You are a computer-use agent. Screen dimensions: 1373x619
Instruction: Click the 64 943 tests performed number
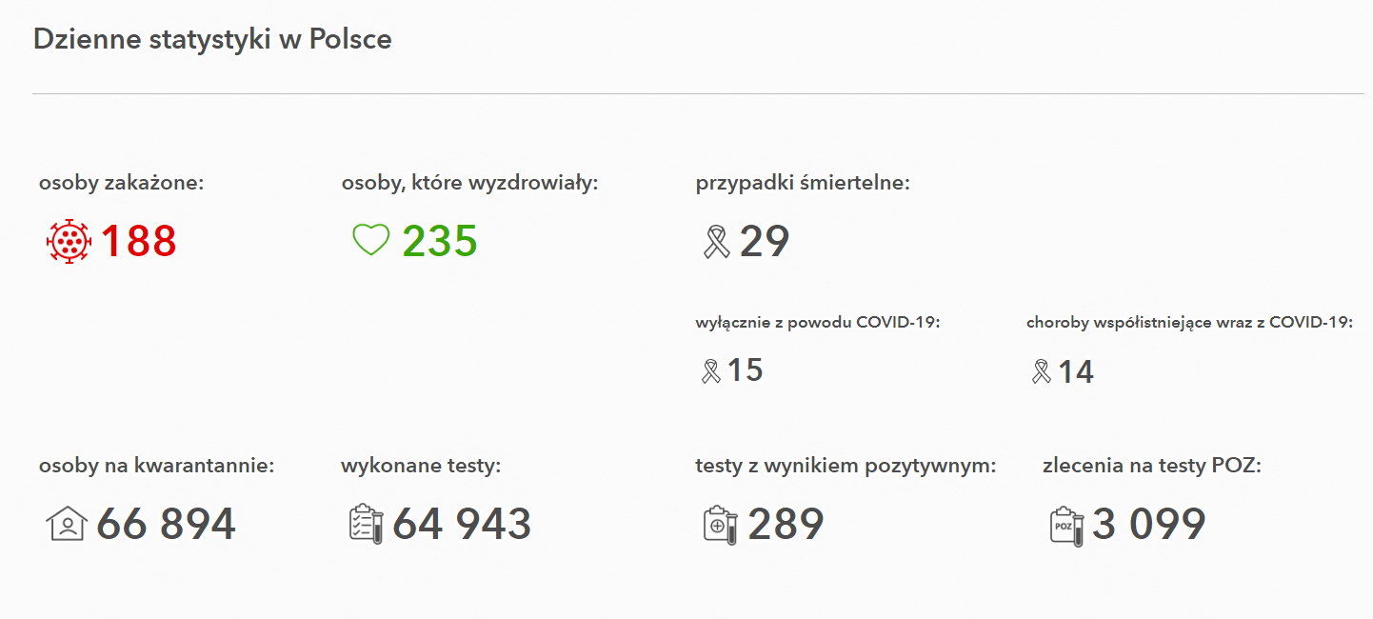(x=462, y=524)
